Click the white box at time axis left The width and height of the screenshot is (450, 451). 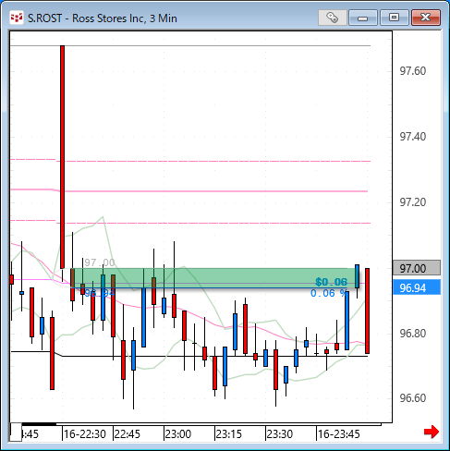tap(16, 432)
